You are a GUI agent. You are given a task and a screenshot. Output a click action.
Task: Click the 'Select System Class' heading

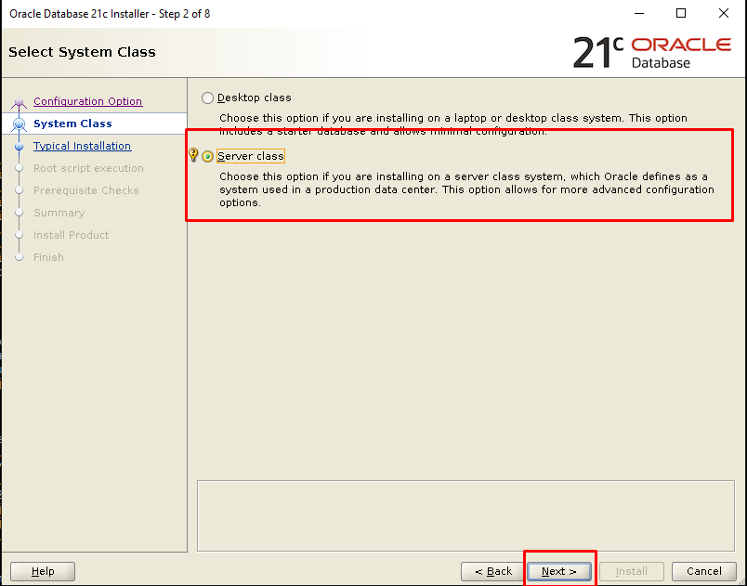pos(82,52)
